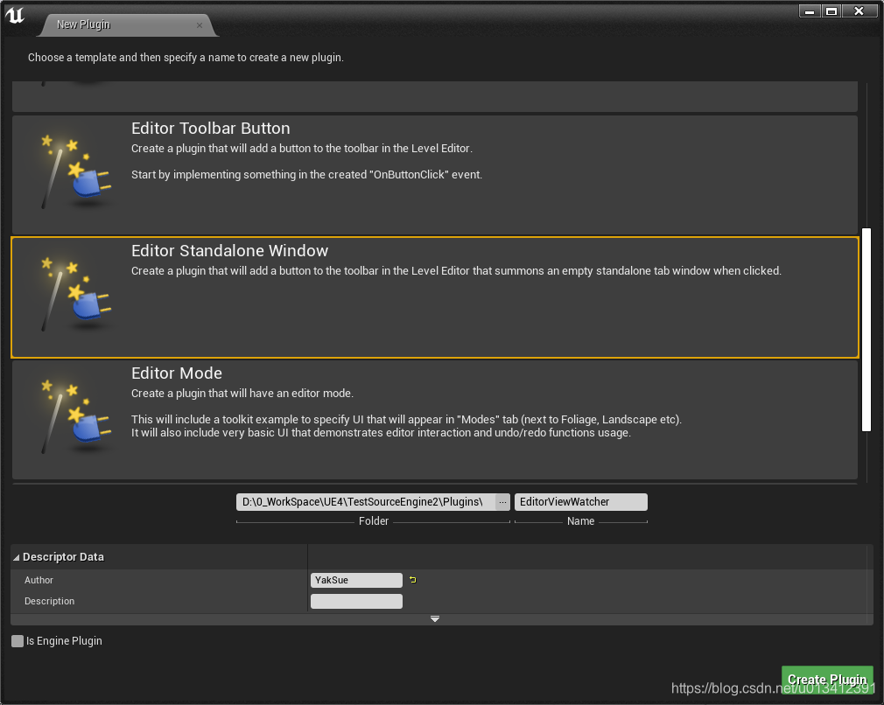Reset Author field using yellow revert arrow

point(411,579)
